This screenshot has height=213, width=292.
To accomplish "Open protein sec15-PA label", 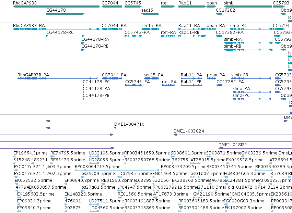I will point(154,75).
